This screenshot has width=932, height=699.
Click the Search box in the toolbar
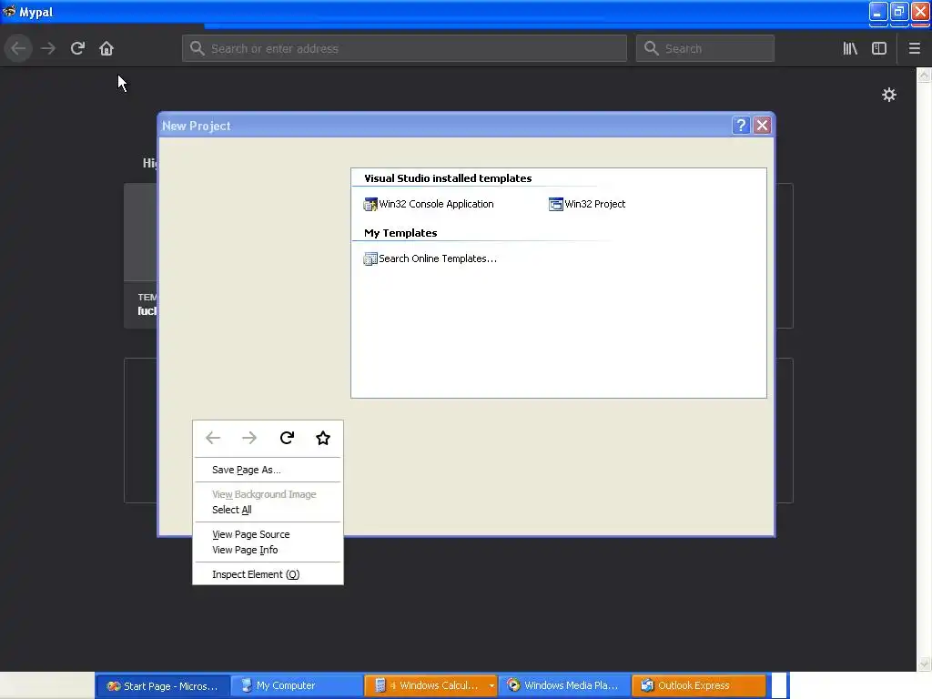click(705, 48)
